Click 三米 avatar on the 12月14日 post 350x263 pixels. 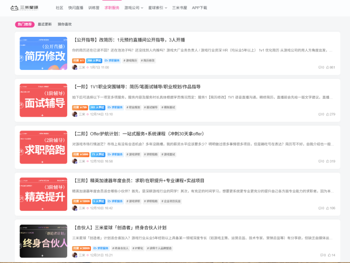pos(75,114)
